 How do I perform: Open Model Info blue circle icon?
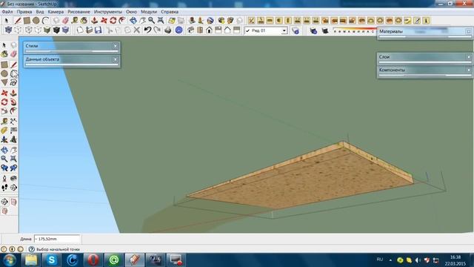[x=179, y=30]
